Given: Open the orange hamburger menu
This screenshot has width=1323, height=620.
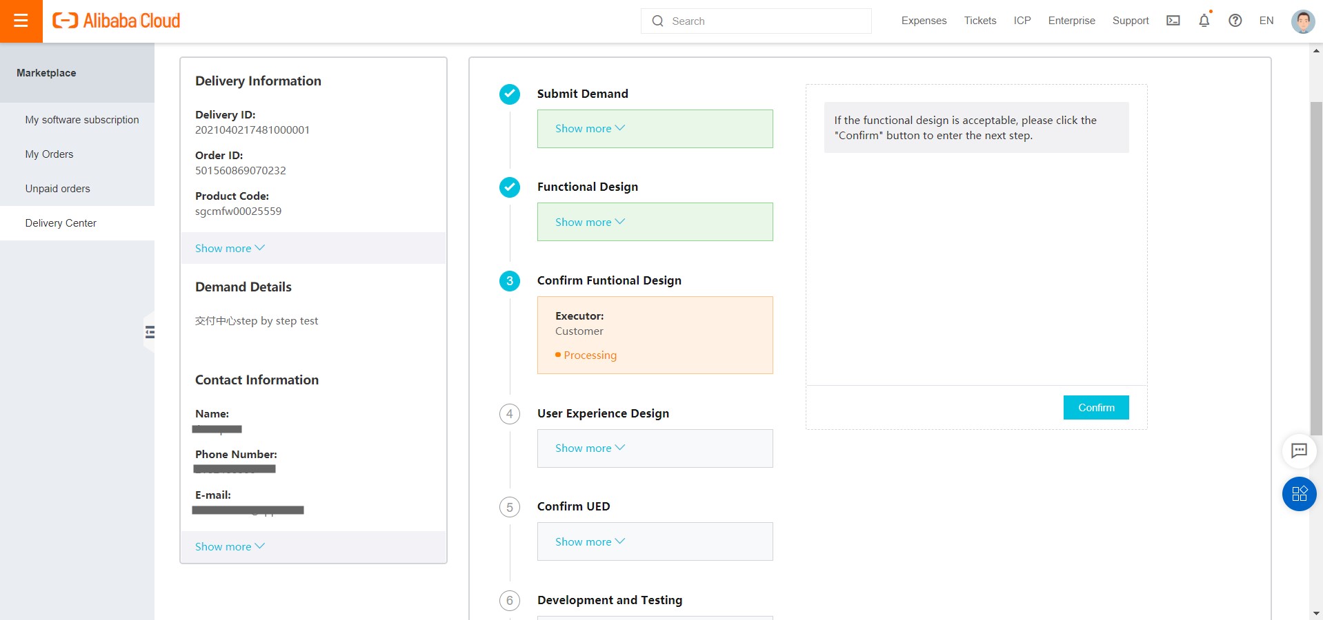Looking at the screenshot, I should pos(21,21).
